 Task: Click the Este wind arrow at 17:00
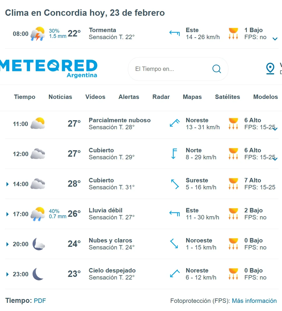(x=175, y=214)
